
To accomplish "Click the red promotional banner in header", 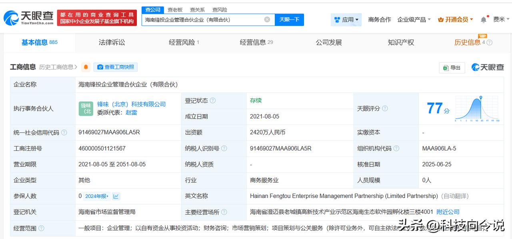I will coord(97,18).
